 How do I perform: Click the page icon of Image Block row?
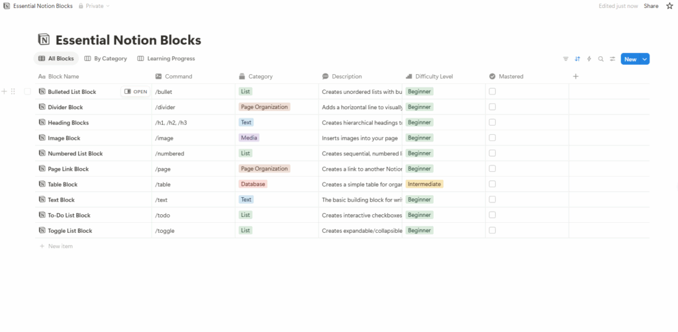42,138
